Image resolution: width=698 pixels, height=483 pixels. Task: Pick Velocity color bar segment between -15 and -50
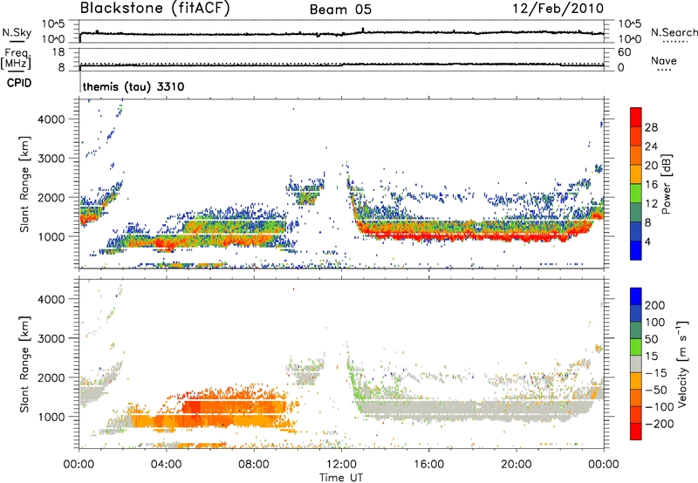(x=636, y=381)
